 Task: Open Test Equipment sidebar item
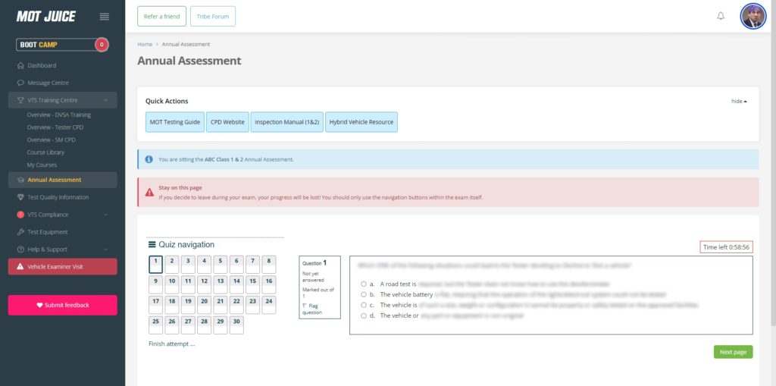pyautogui.click(x=48, y=232)
